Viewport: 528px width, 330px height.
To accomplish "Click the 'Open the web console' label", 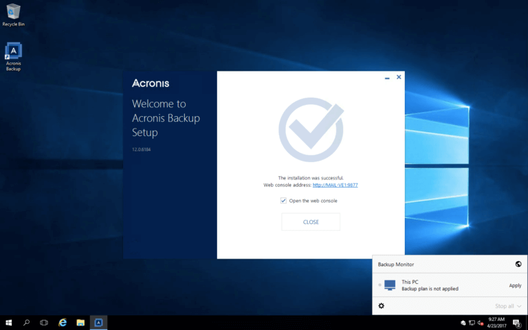I will tap(313, 201).
